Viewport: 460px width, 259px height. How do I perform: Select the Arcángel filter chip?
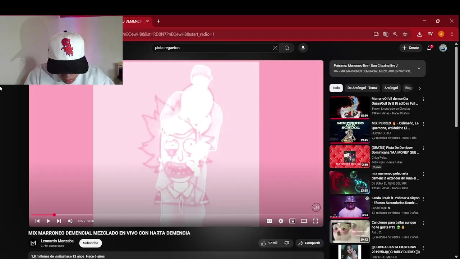click(391, 88)
